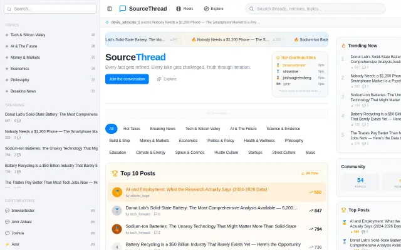Select Hustle Culture filter tab
401x250 pixels.
pyautogui.click(x=226, y=152)
